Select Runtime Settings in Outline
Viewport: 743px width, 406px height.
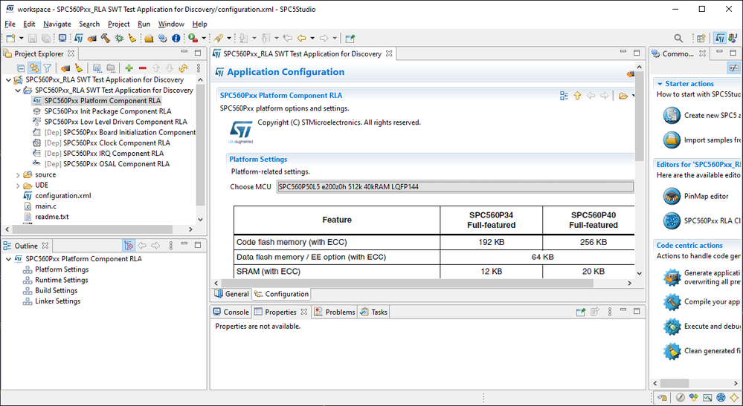pos(61,280)
